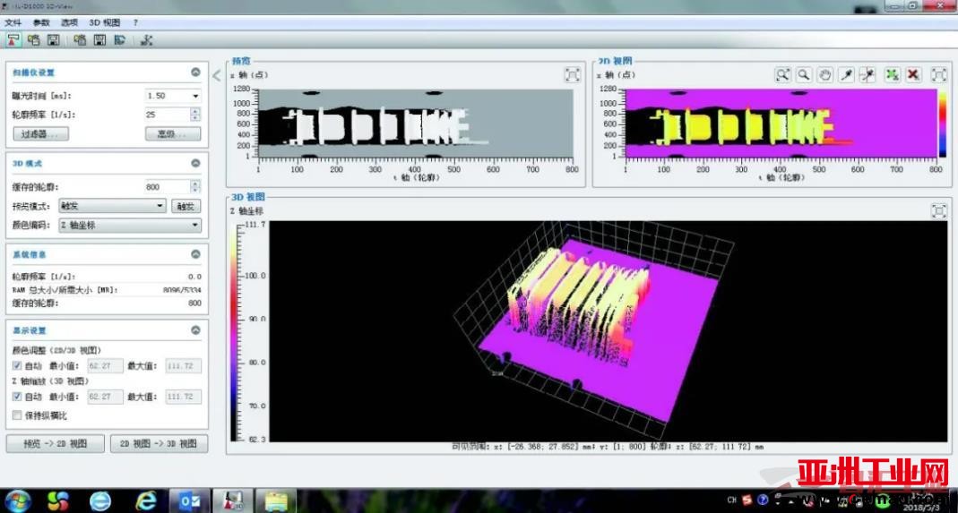Enable the 保持纵横比 checkbox
The image size is (958, 513).
pyautogui.click(x=17, y=415)
